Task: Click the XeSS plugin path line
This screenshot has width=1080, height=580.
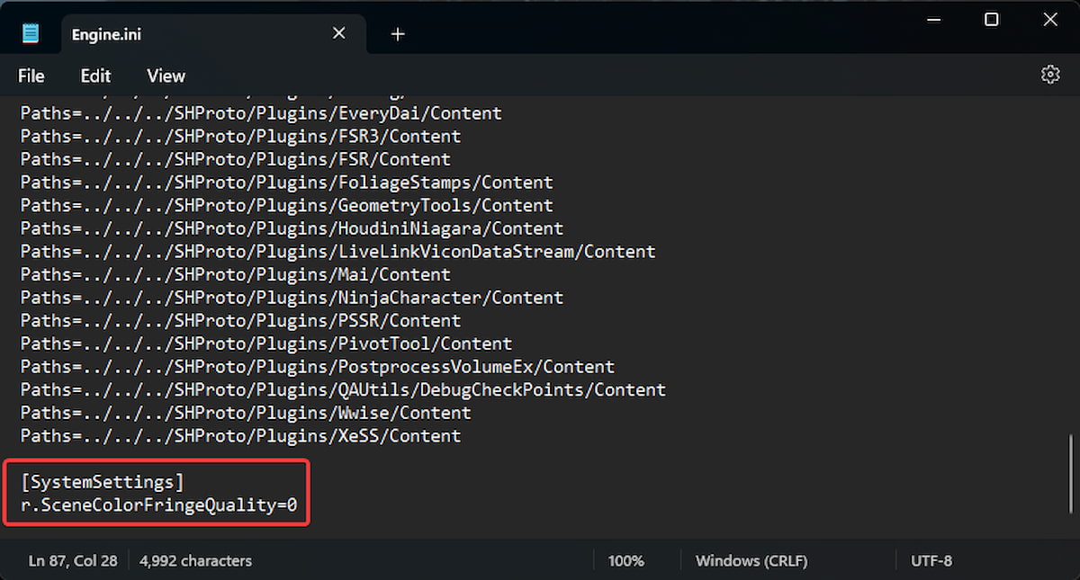Action: click(240, 436)
